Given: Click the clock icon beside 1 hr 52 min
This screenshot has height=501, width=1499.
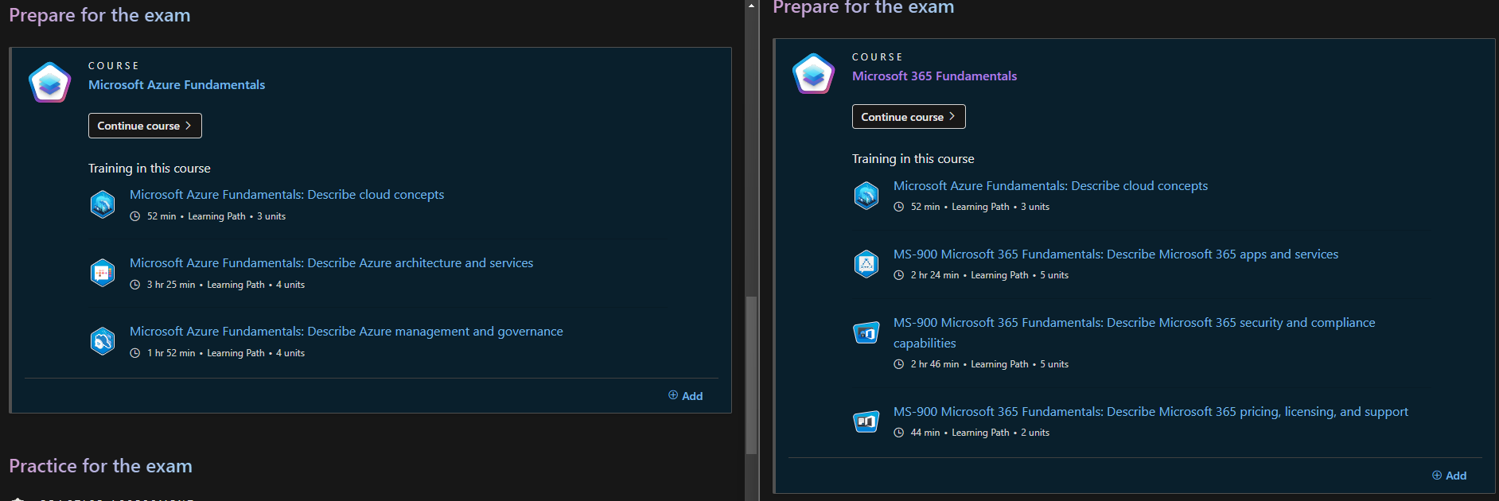Looking at the screenshot, I should [135, 353].
